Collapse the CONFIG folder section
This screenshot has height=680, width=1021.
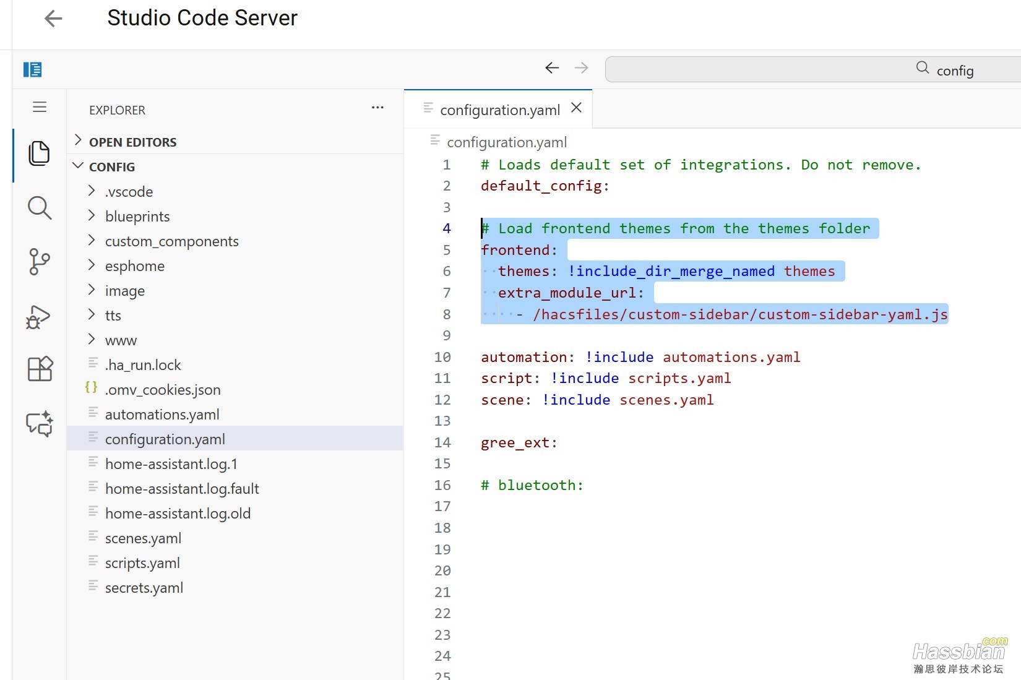(111, 167)
